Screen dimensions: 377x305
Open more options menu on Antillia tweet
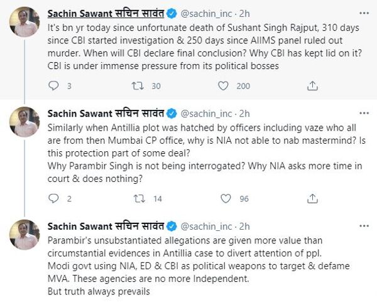point(364,113)
